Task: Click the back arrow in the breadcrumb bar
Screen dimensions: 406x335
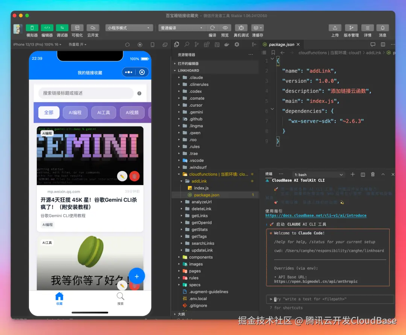Action: coord(282,53)
